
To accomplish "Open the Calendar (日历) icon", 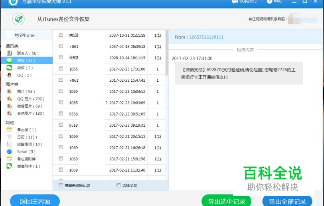I will 9,137.
